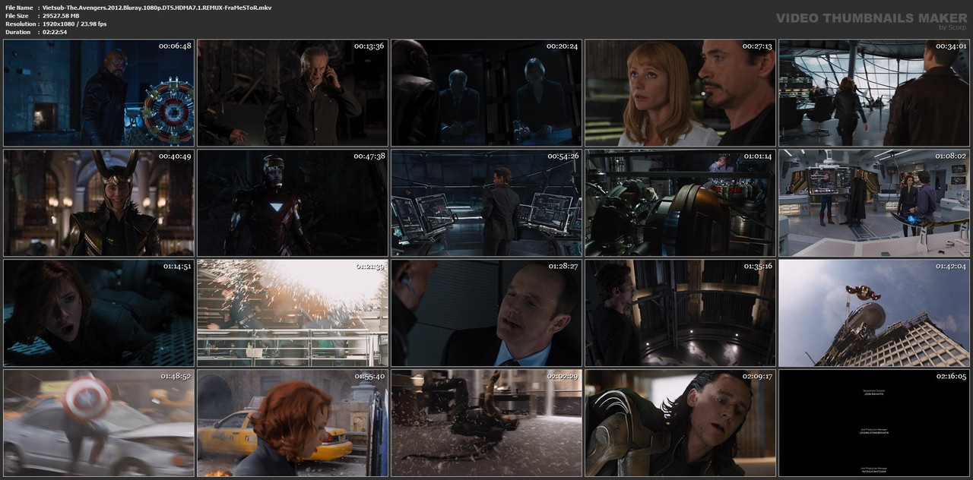Viewport: 973px width, 480px height.
Task: Click the thumbnail timestamped 00:20:24
Action: point(486,93)
